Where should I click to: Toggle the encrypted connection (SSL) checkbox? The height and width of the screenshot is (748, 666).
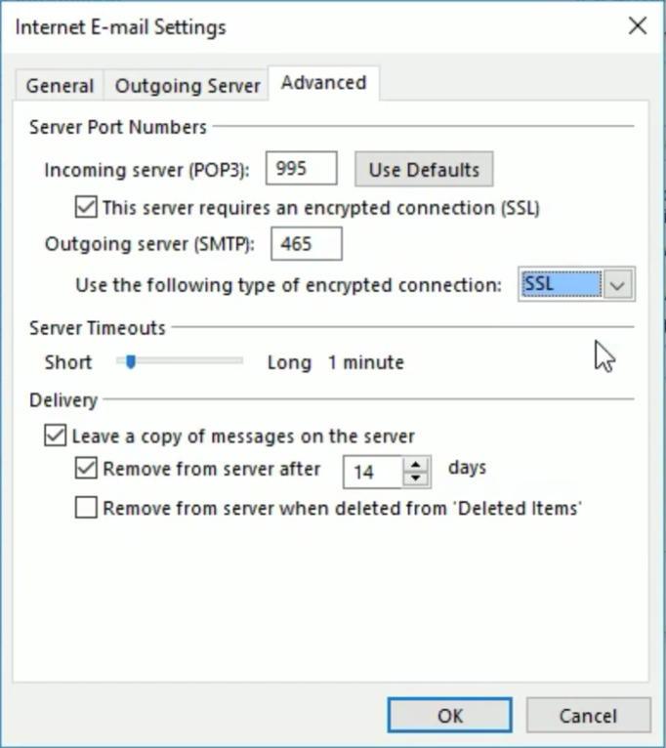click(86, 207)
